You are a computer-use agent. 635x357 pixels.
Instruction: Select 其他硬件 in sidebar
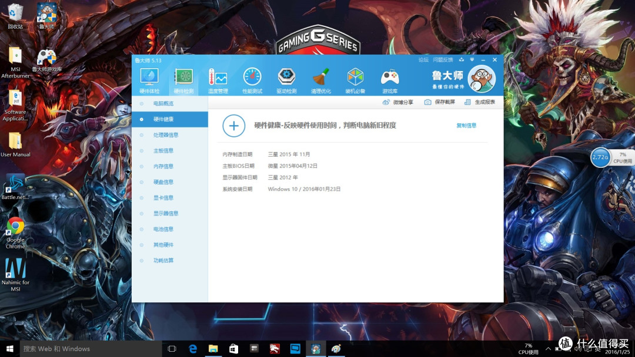tap(170, 245)
